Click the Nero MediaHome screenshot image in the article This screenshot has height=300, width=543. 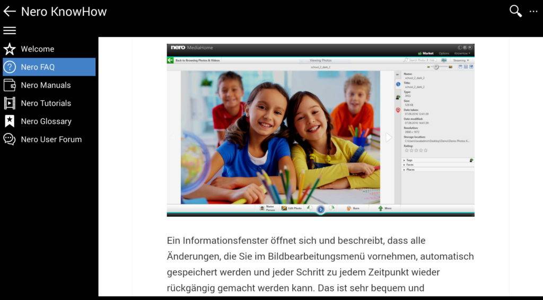tap(320, 130)
